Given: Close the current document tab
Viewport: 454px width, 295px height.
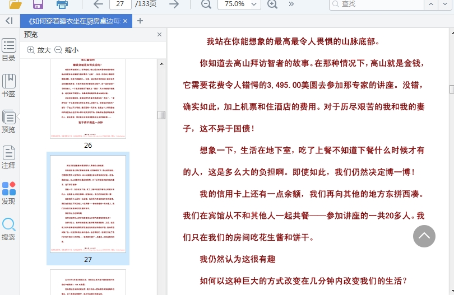Looking at the screenshot, I should click(x=125, y=21).
